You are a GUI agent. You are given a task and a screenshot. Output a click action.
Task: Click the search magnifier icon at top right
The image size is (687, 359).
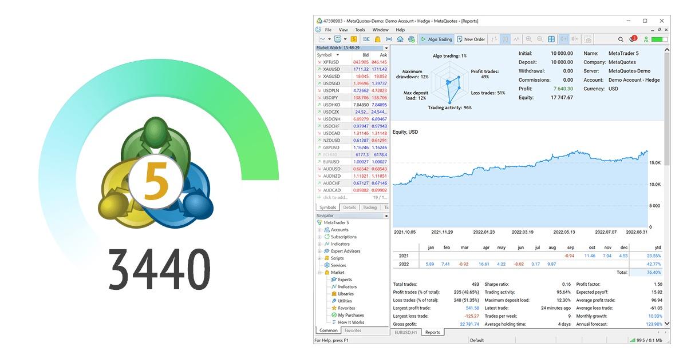click(621, 39)
